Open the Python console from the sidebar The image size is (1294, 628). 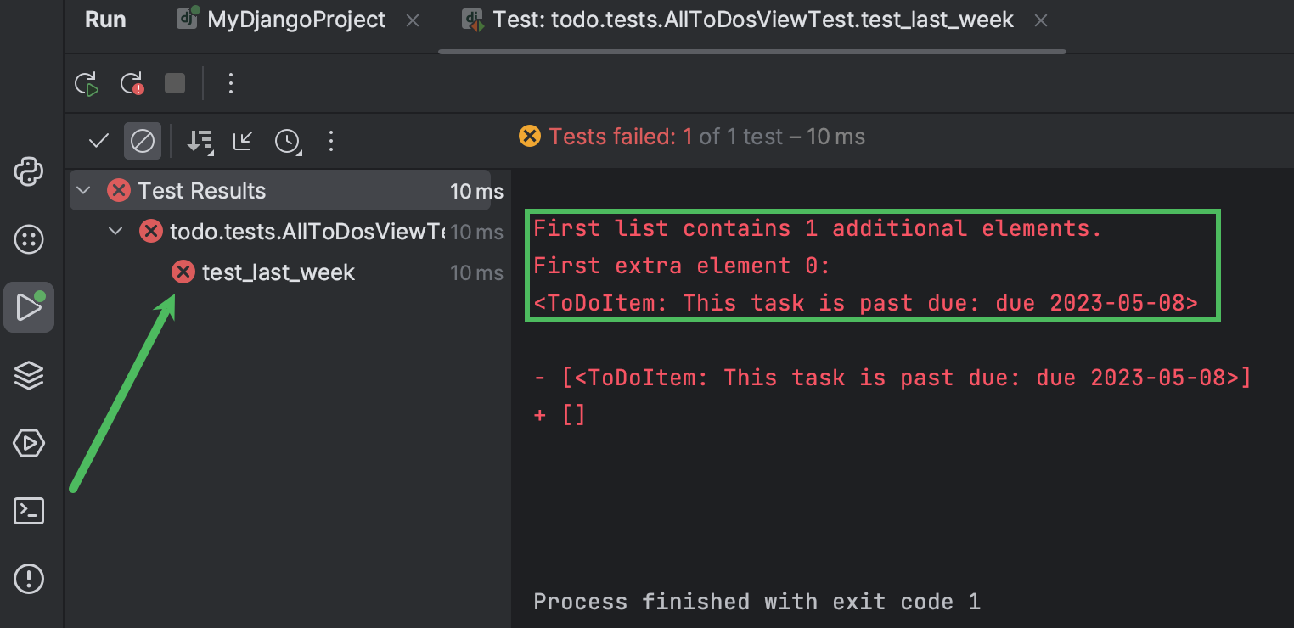pyautogui.click(x=29, y=171)
